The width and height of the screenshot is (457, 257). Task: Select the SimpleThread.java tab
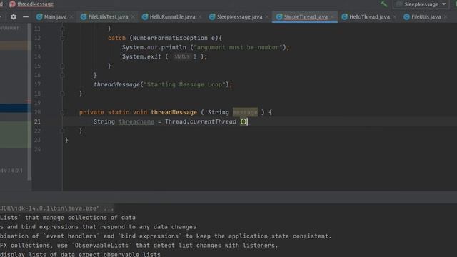tap(306, 17)
